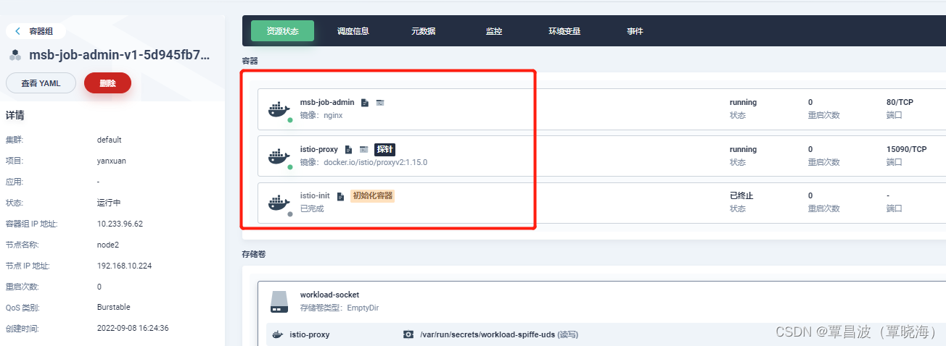The image size is (946, 346).
Task: Open the log icon for msb-job-admin container
Action: coord(365,103)
